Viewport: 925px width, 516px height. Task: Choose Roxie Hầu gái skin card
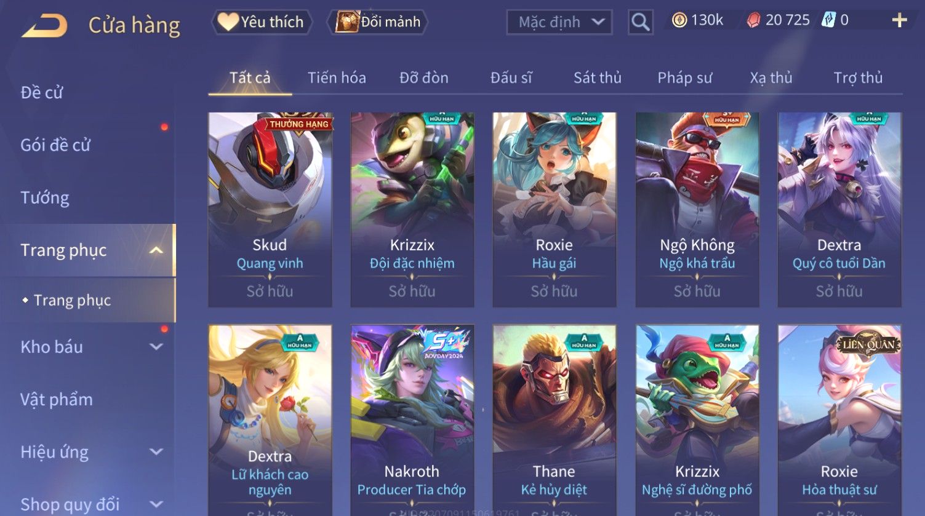tap(554, 210)
